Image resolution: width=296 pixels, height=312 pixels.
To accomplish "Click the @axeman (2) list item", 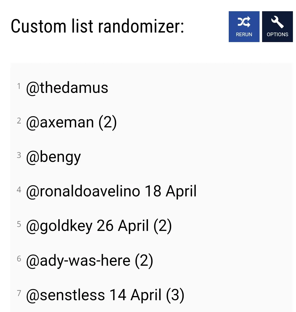I will click(71, 122).
